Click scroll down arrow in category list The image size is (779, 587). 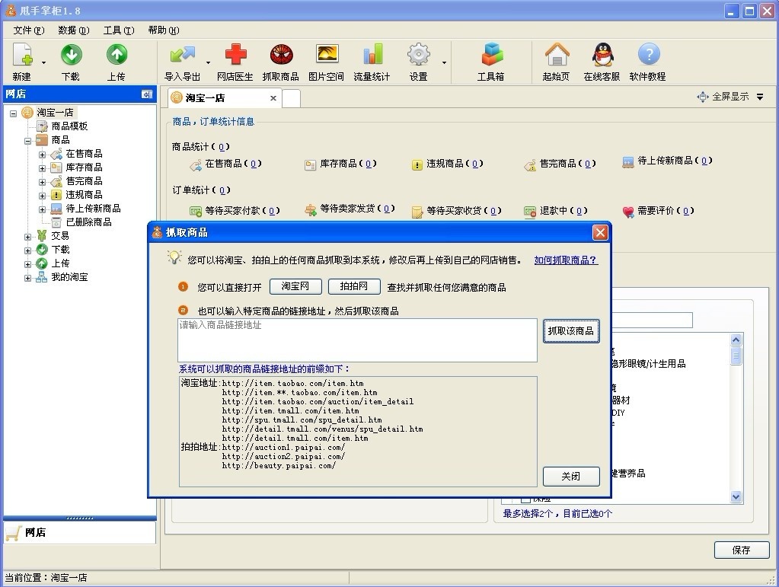[x=736, y=496]
